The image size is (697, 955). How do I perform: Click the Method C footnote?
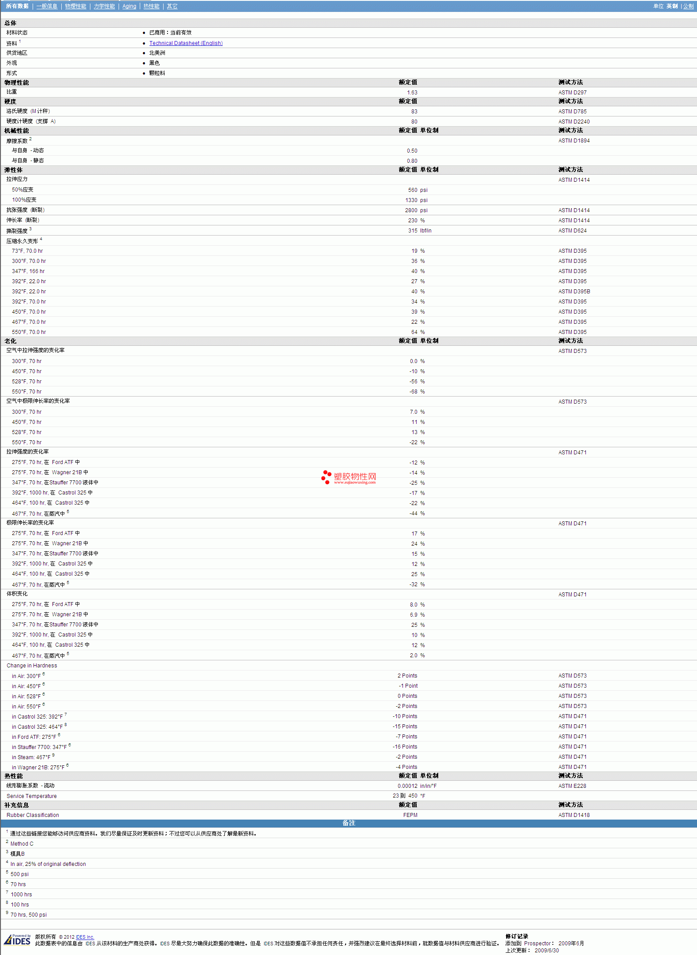pos(22,844)
